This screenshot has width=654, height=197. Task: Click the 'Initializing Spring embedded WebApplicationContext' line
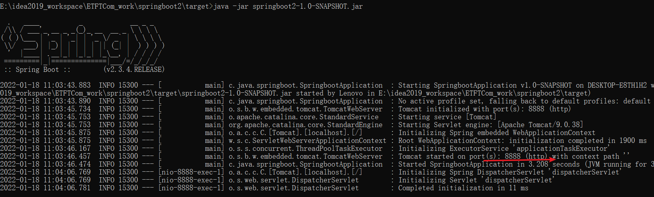click(x=497, y=133)
